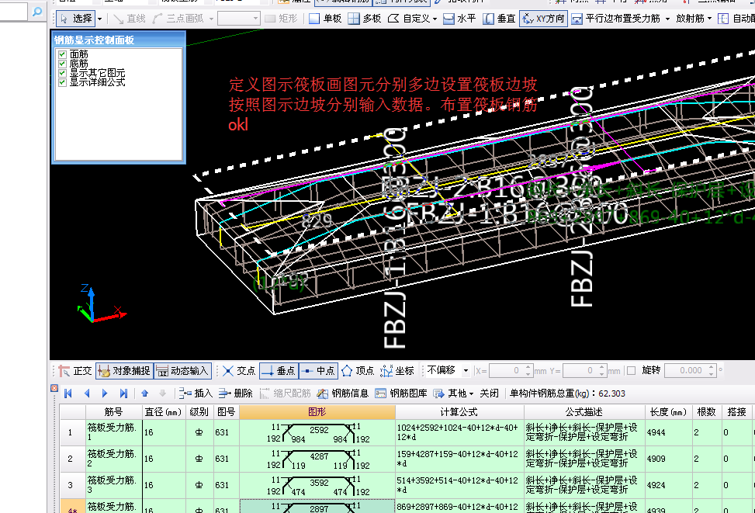Jump to last rebar record
Viewport: 755px width, 513px height.
(x=123, y=393)
